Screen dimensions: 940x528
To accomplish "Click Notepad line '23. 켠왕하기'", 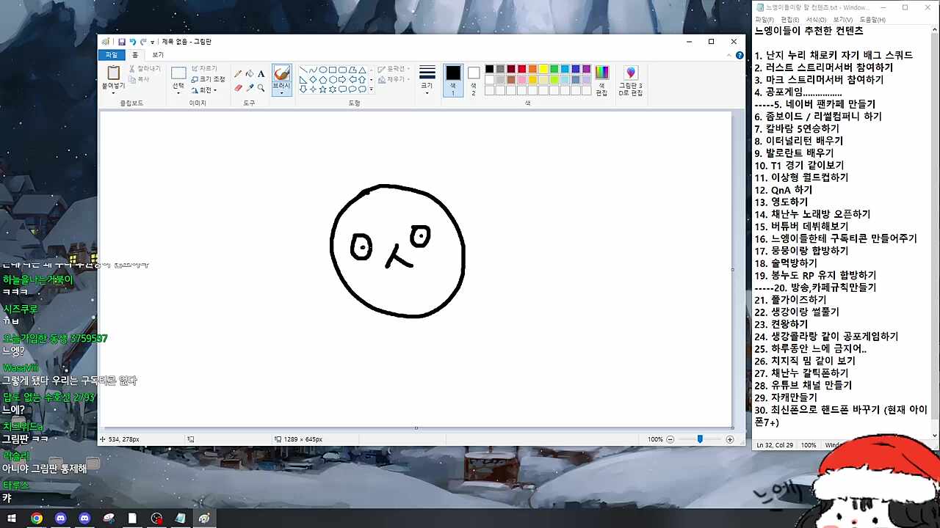I will (781, 323).
